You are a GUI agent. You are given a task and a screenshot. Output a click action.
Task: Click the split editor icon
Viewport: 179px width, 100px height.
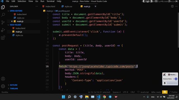(172, 6)
